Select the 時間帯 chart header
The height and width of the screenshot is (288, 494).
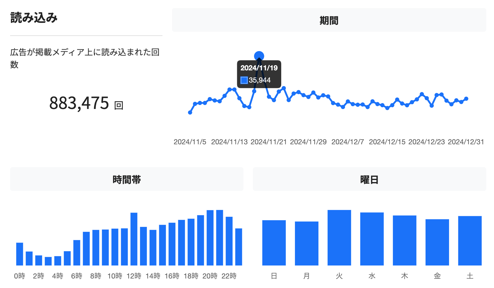point(126,179)
